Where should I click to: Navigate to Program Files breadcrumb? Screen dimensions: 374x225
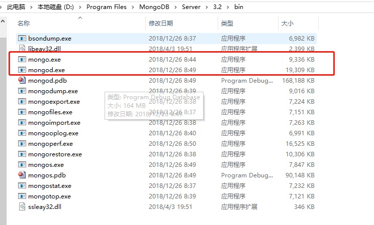107,7
